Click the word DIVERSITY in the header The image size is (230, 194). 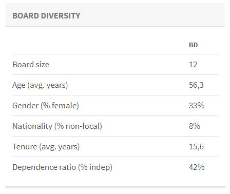click(61, 16)
